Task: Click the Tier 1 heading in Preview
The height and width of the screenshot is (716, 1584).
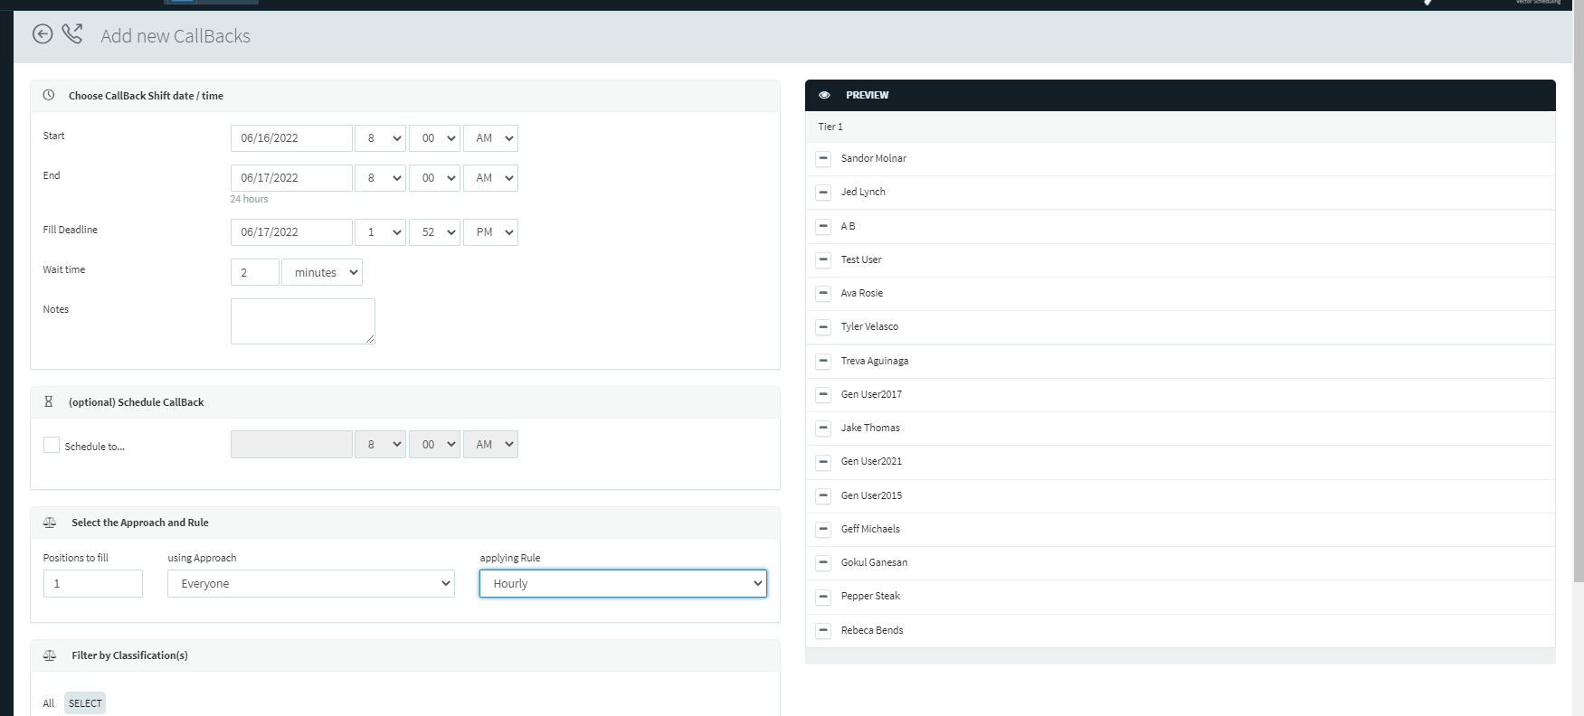Action: click(830, 127)
